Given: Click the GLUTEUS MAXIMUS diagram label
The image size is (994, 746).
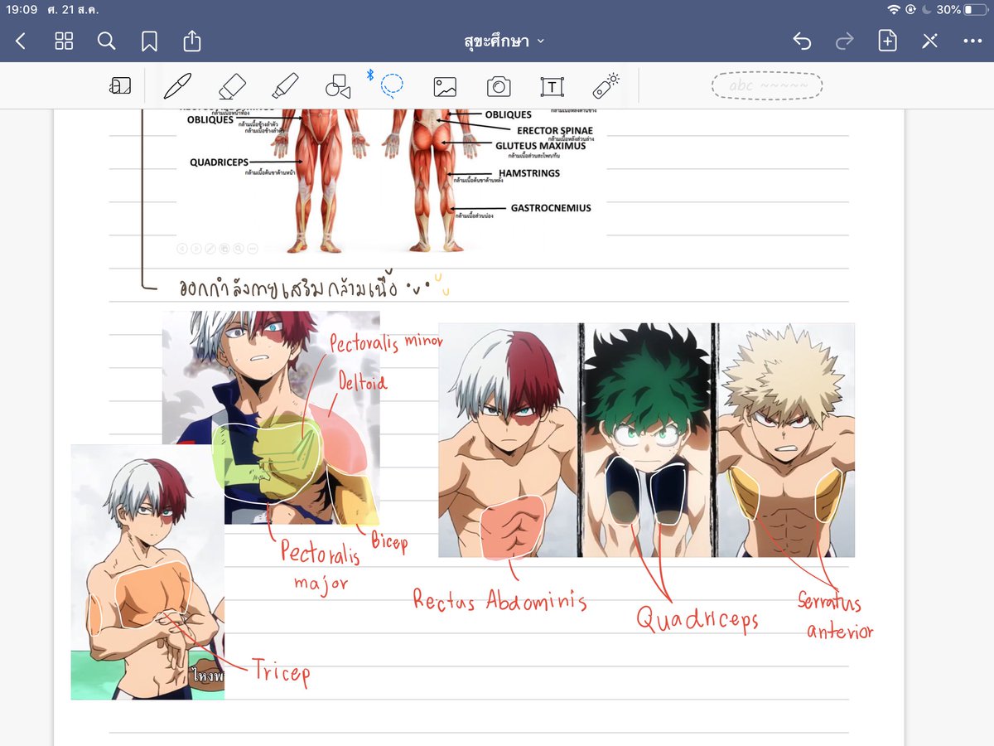Looking at the screenshot, I should pos(541,146).
